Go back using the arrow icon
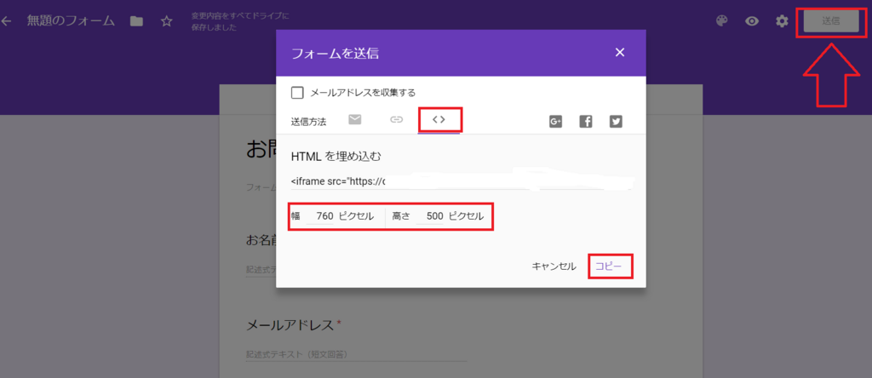The width and height of the screenshot is (872, 378). 6,21
